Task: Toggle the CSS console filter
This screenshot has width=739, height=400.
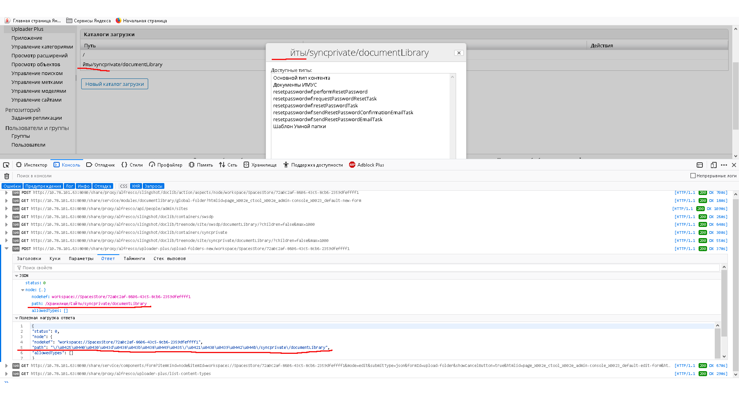Action: 124,186
